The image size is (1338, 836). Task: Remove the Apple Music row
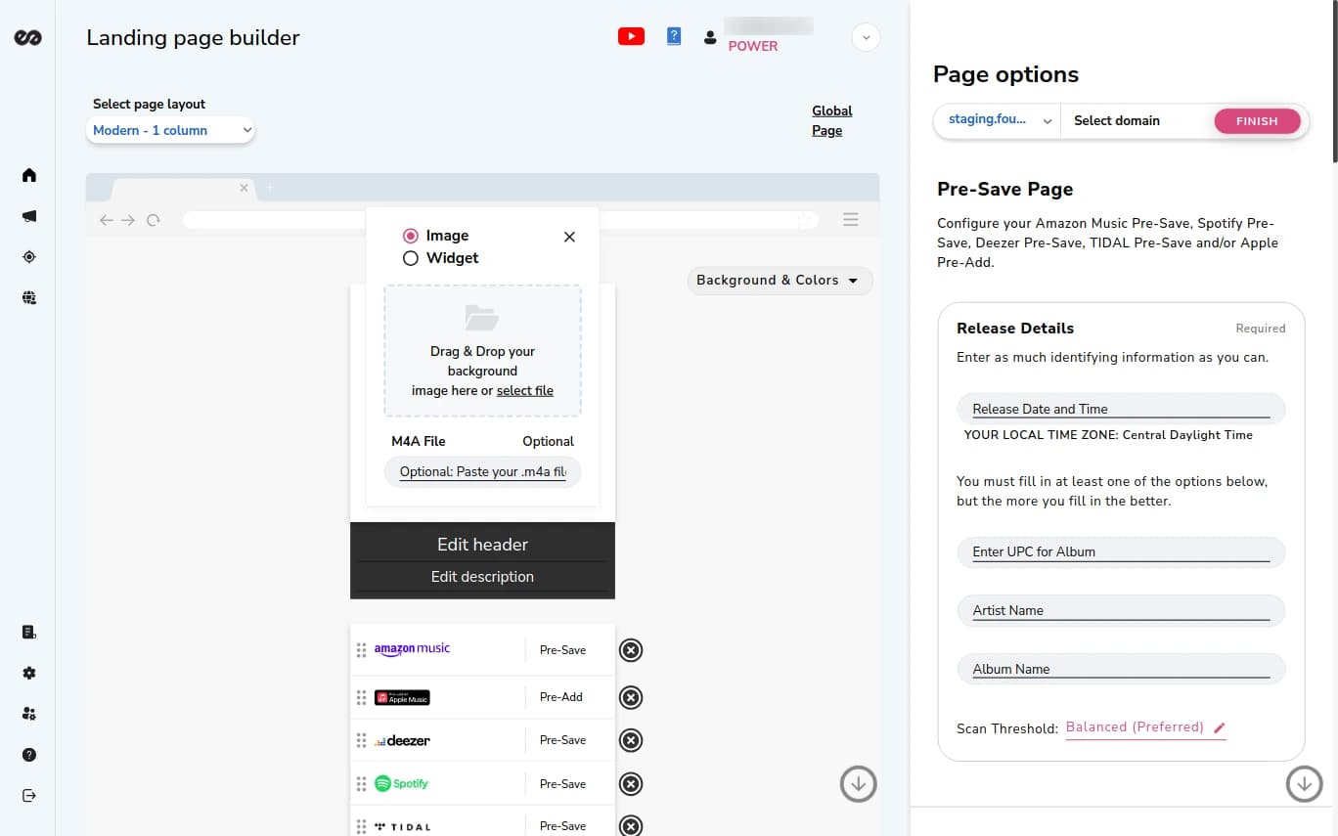coord(631,697)
